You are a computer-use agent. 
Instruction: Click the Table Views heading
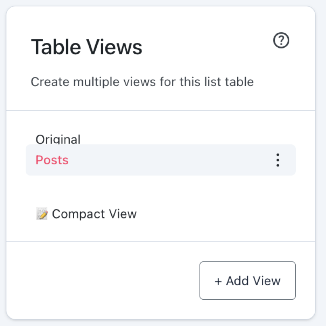click(x=86, y=47)
